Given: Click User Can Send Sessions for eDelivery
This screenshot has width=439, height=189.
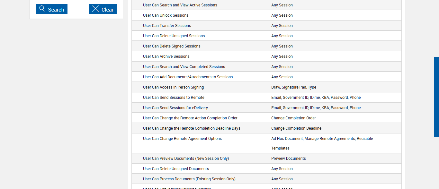Looking at the screenshot, I should coord(175,108).
